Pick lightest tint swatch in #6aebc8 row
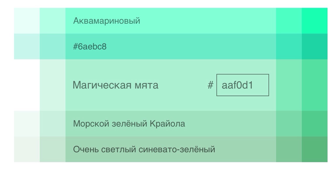The height and width of the screenshot is (173, 334). click(27, 46)
